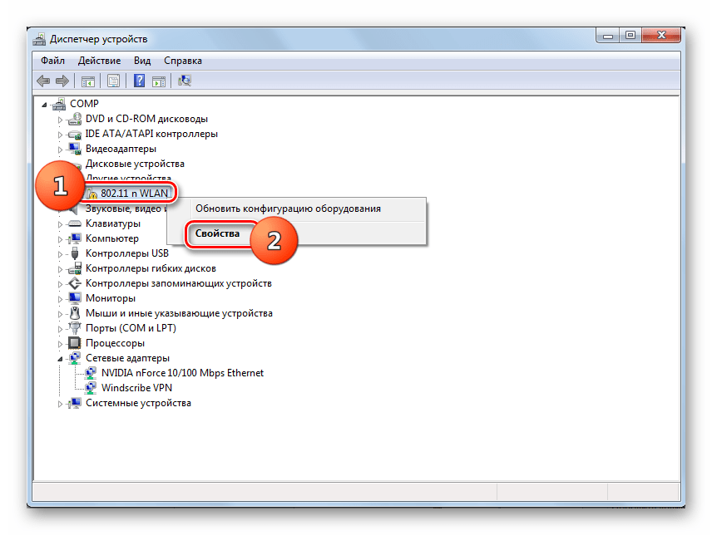Expand the Компьютер node
712x535 pixels.
60,239
